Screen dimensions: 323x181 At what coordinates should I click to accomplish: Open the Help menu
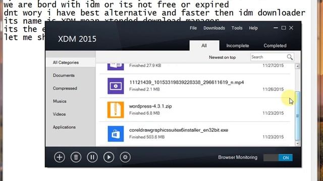click(x=253, y=28)
